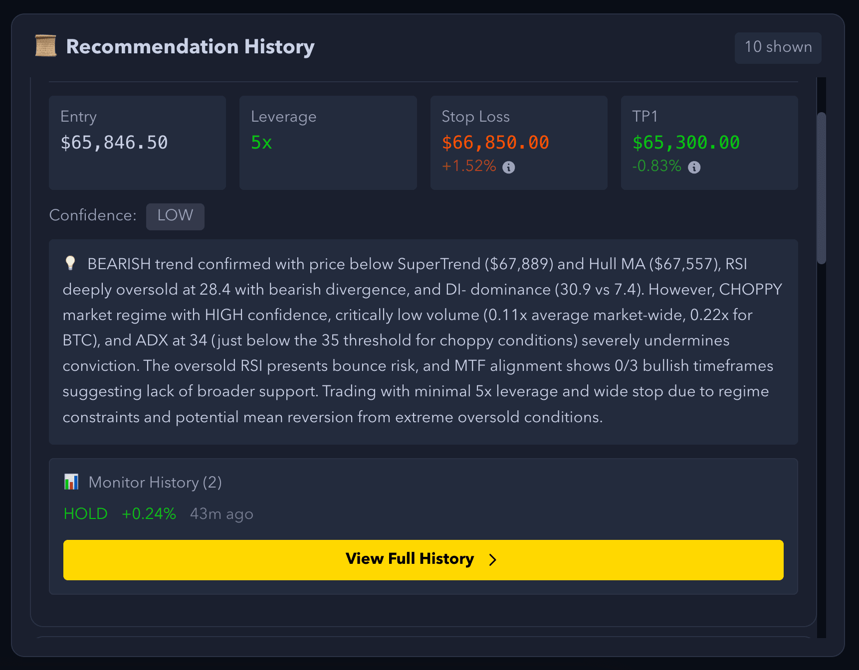
Task: Click the info icon beside -0.83%
Action: click(694, 167)
